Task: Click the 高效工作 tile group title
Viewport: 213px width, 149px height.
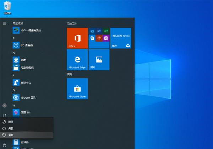Action: [72, 24]
